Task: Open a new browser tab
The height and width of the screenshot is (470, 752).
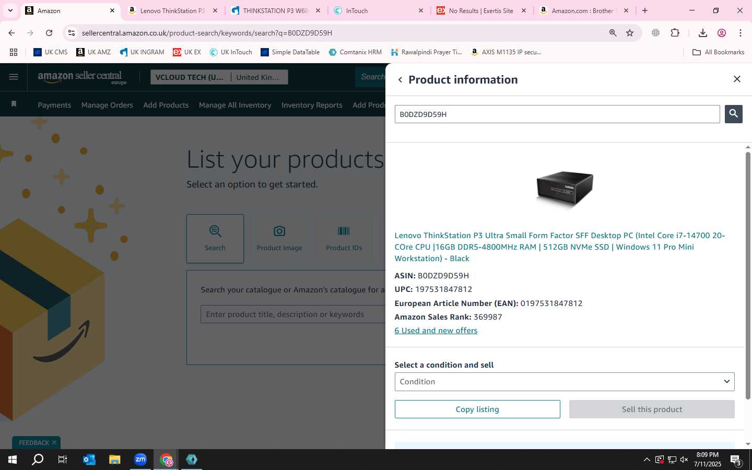Action: click(x=645, y=10)
